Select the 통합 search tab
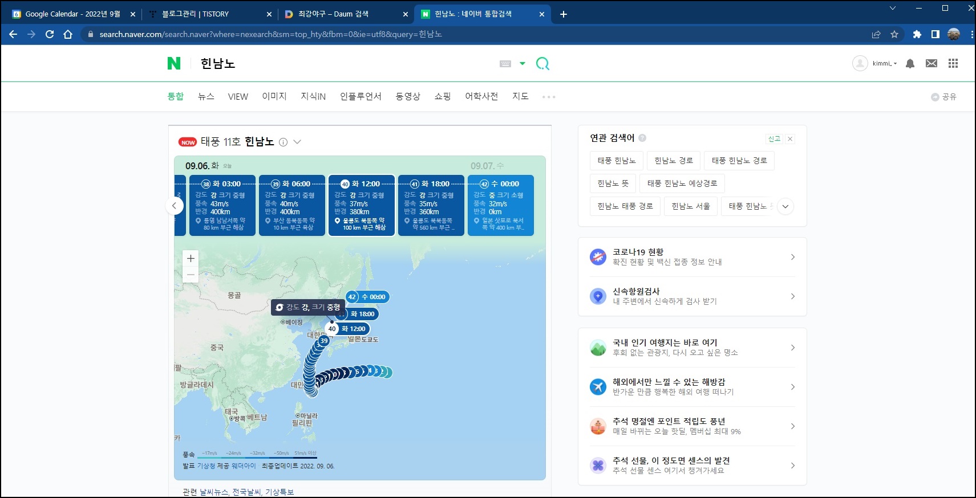The image size is (976, 498). [176, 96]
